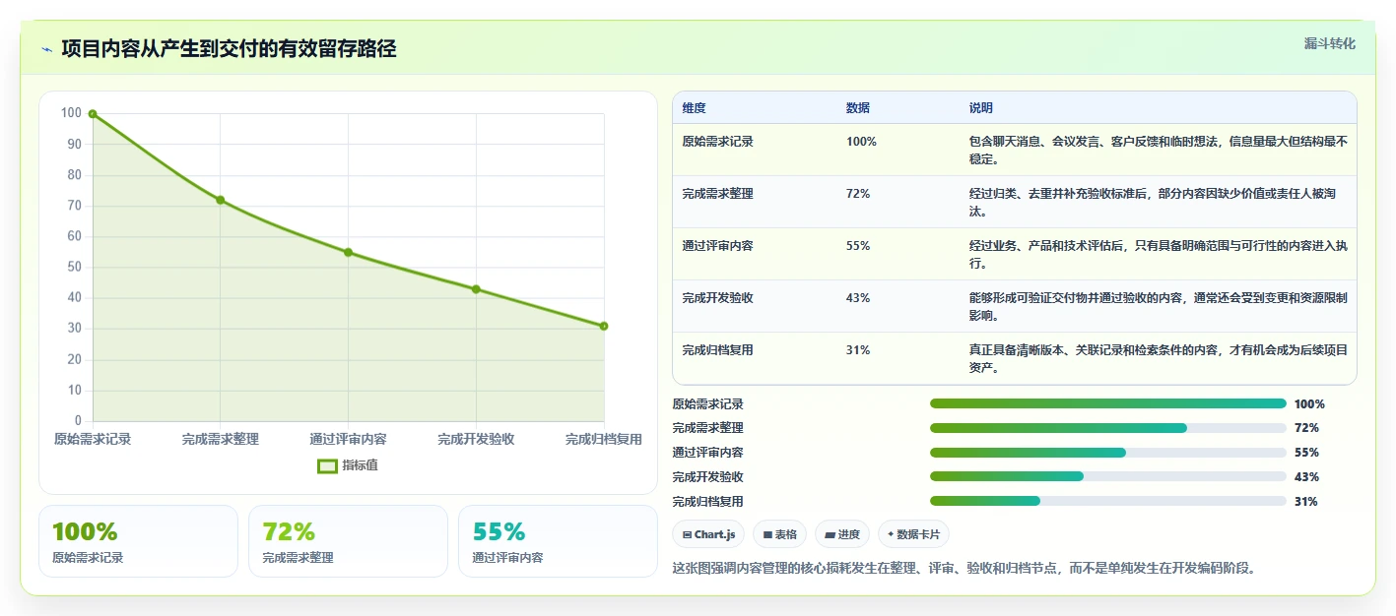This screenshot has height=616, width=1396.
Task: Click description starting 包含聊天消息
Action: pos(1158,151)
